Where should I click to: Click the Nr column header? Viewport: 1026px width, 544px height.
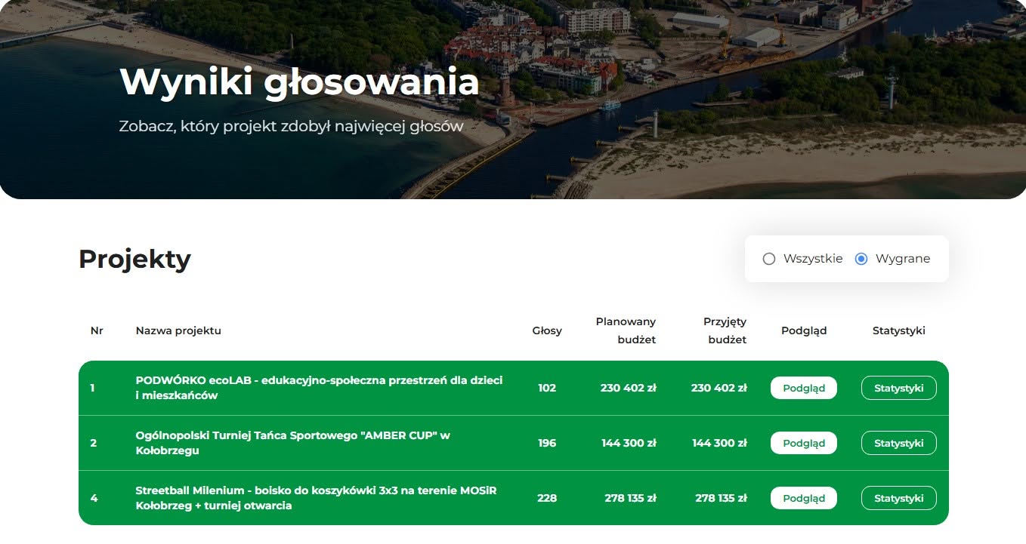point(97,330)
